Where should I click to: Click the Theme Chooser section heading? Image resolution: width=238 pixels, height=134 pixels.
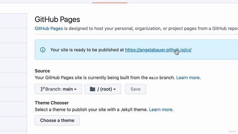point(52,103)
